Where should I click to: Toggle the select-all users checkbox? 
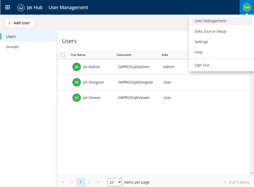(x=63, y=55)
